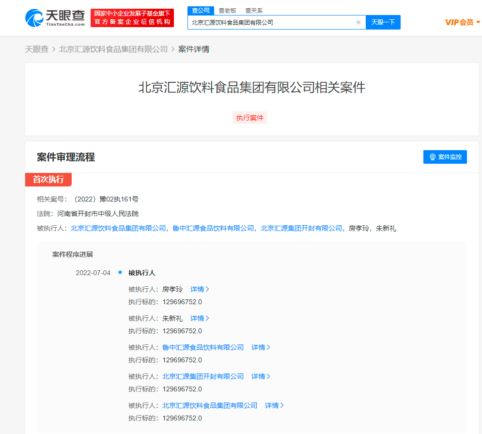Clear the search box with the X icon
Screen dimensions: 482x434
[358, 22]
